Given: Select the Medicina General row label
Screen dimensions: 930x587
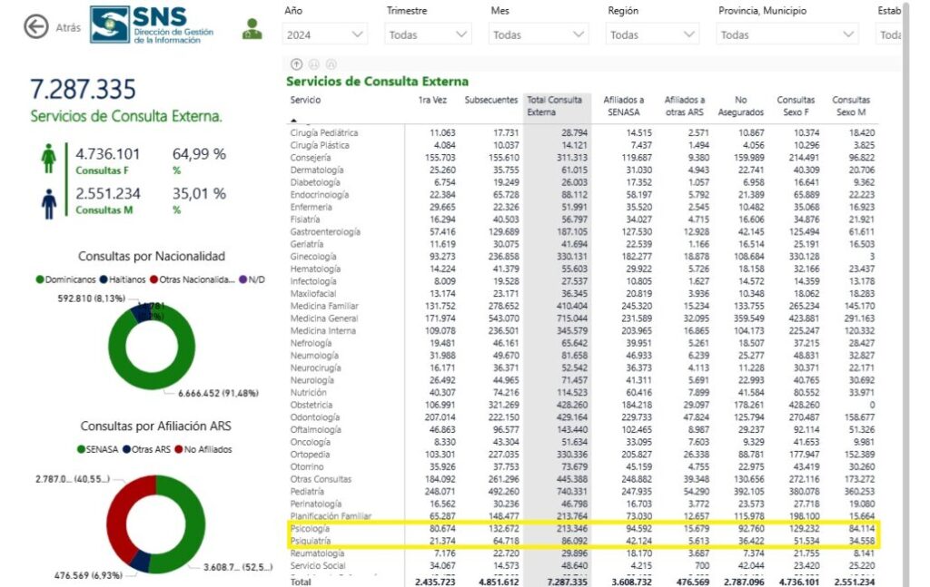Looking at the screenshot, I should [324, 318].
